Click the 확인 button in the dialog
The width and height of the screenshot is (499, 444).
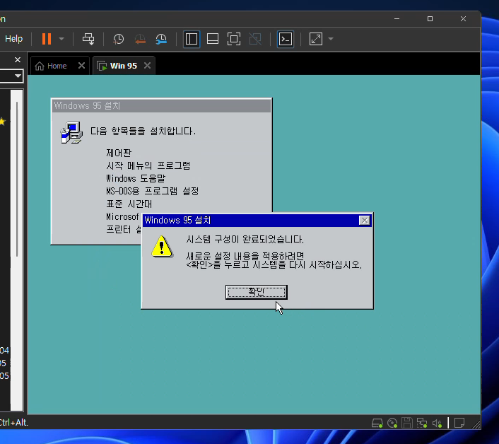pyautogui.click(x=256, y=292)
